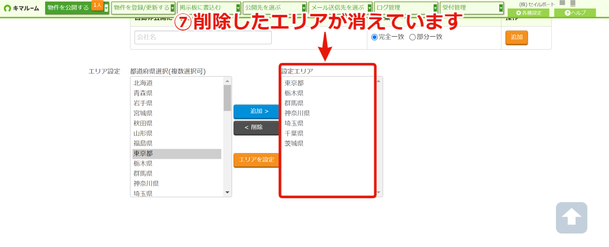Select 東京都 in 設定エリア list

pos(328,83)
